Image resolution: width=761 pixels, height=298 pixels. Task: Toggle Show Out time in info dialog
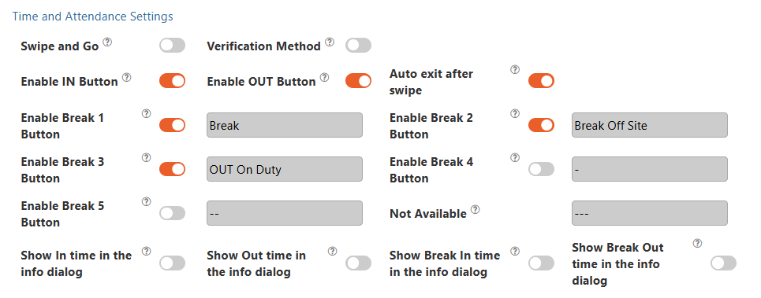click(358, 263)
